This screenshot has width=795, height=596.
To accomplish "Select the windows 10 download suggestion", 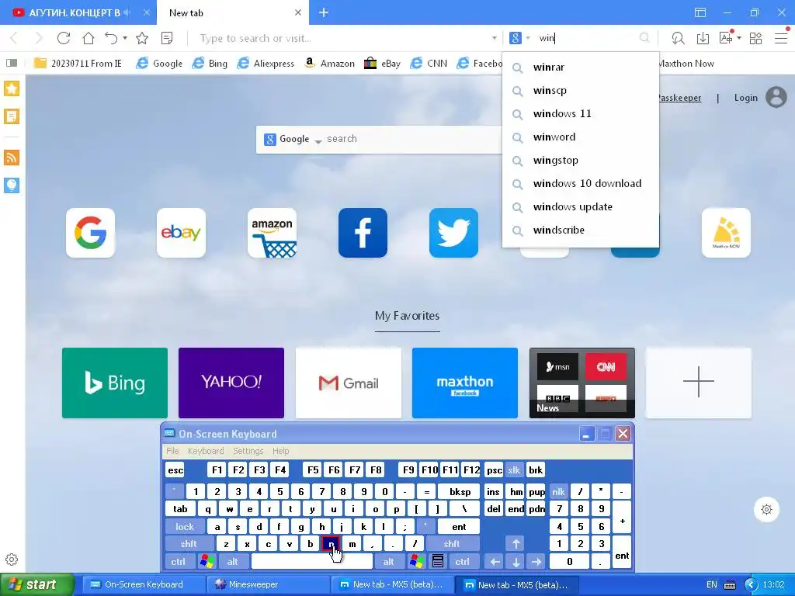I will click(x=581, y=183).
